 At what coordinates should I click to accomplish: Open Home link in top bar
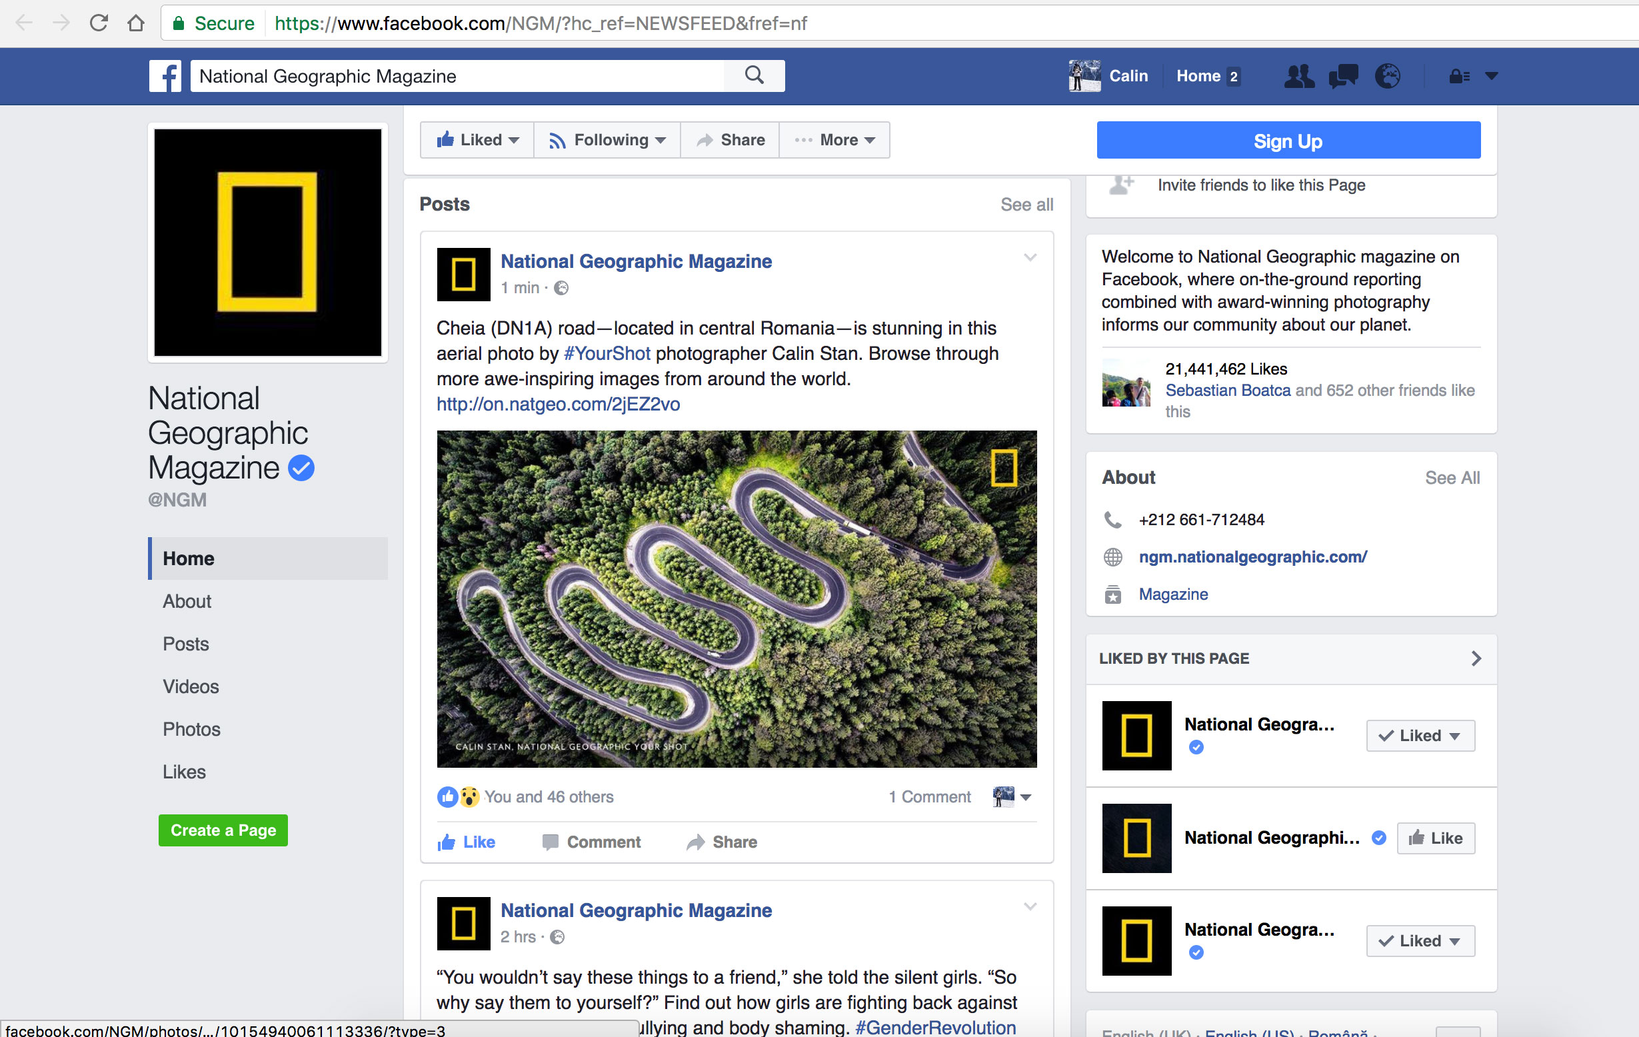click(1198, 76)
